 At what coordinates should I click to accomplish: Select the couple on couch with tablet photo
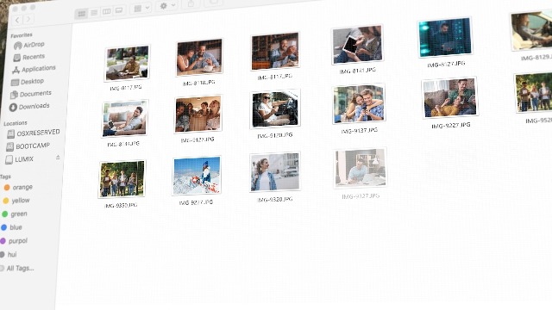pyautogui.click(x=449, y=97)
